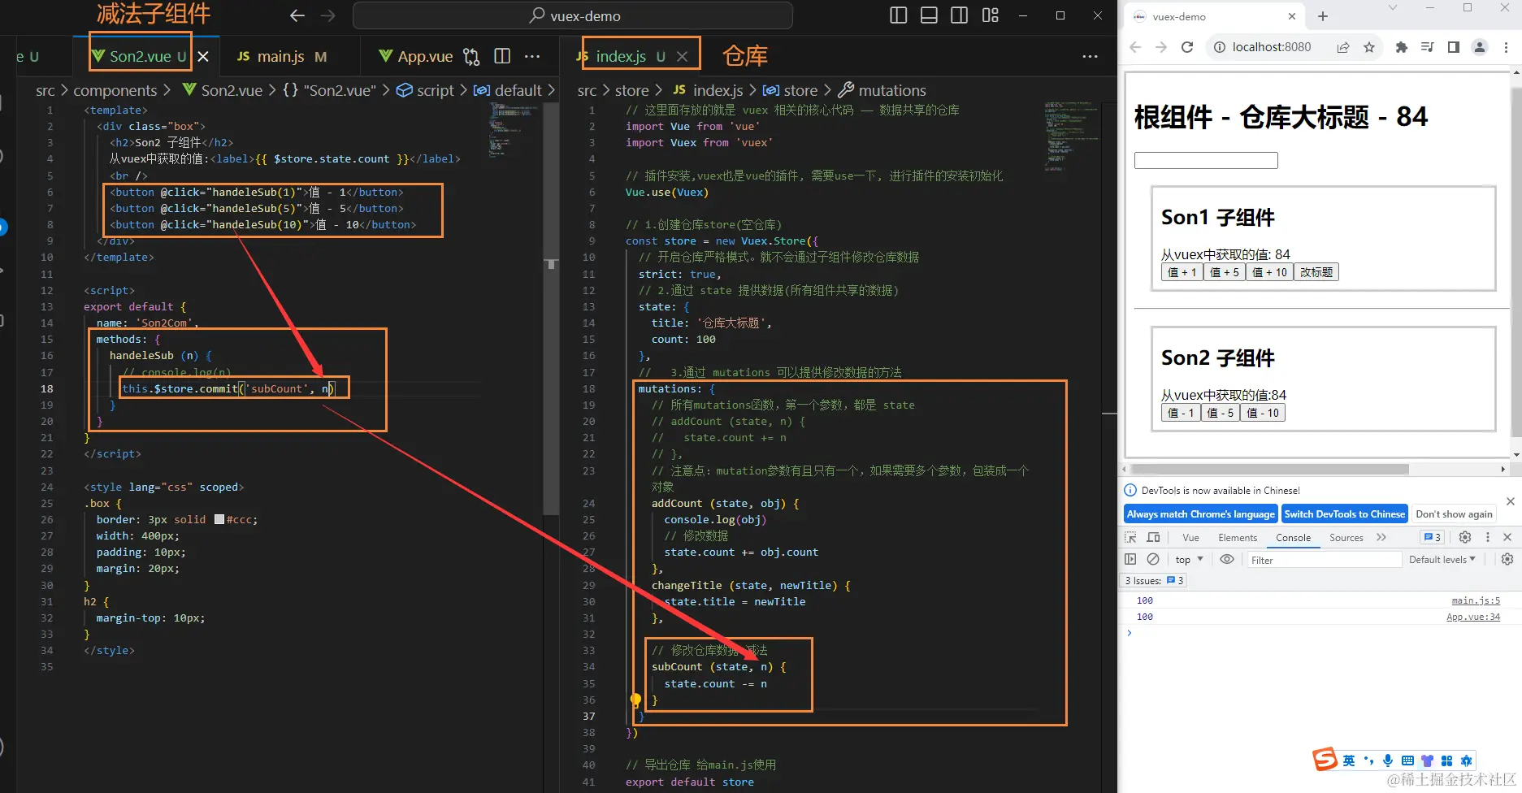Open More Actions menu of left editor group
Screen dimensions: 1522x793
click(532, 56)
